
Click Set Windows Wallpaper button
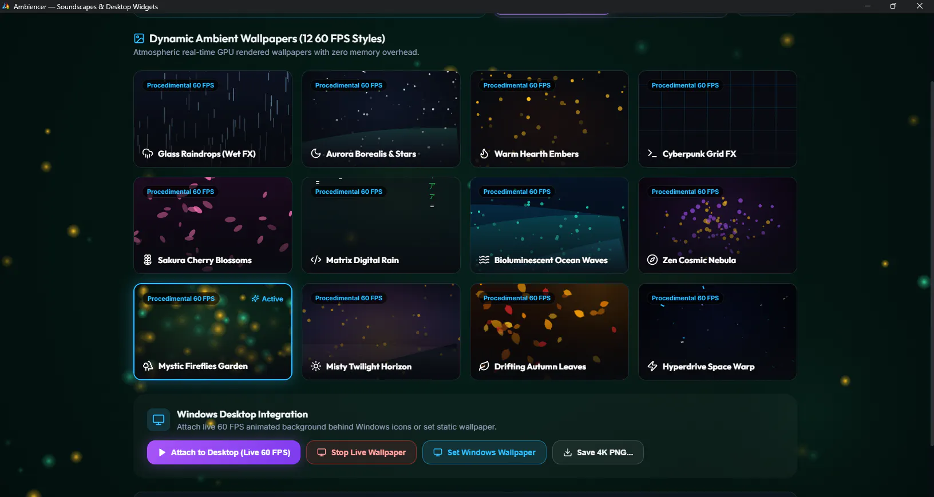[x=484, y=452]
